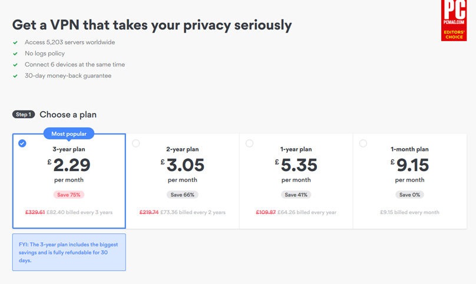The width and height of the screenshot is (476, 284).
Task: Click the Most popular badge
Action: (x=69, y=133)
